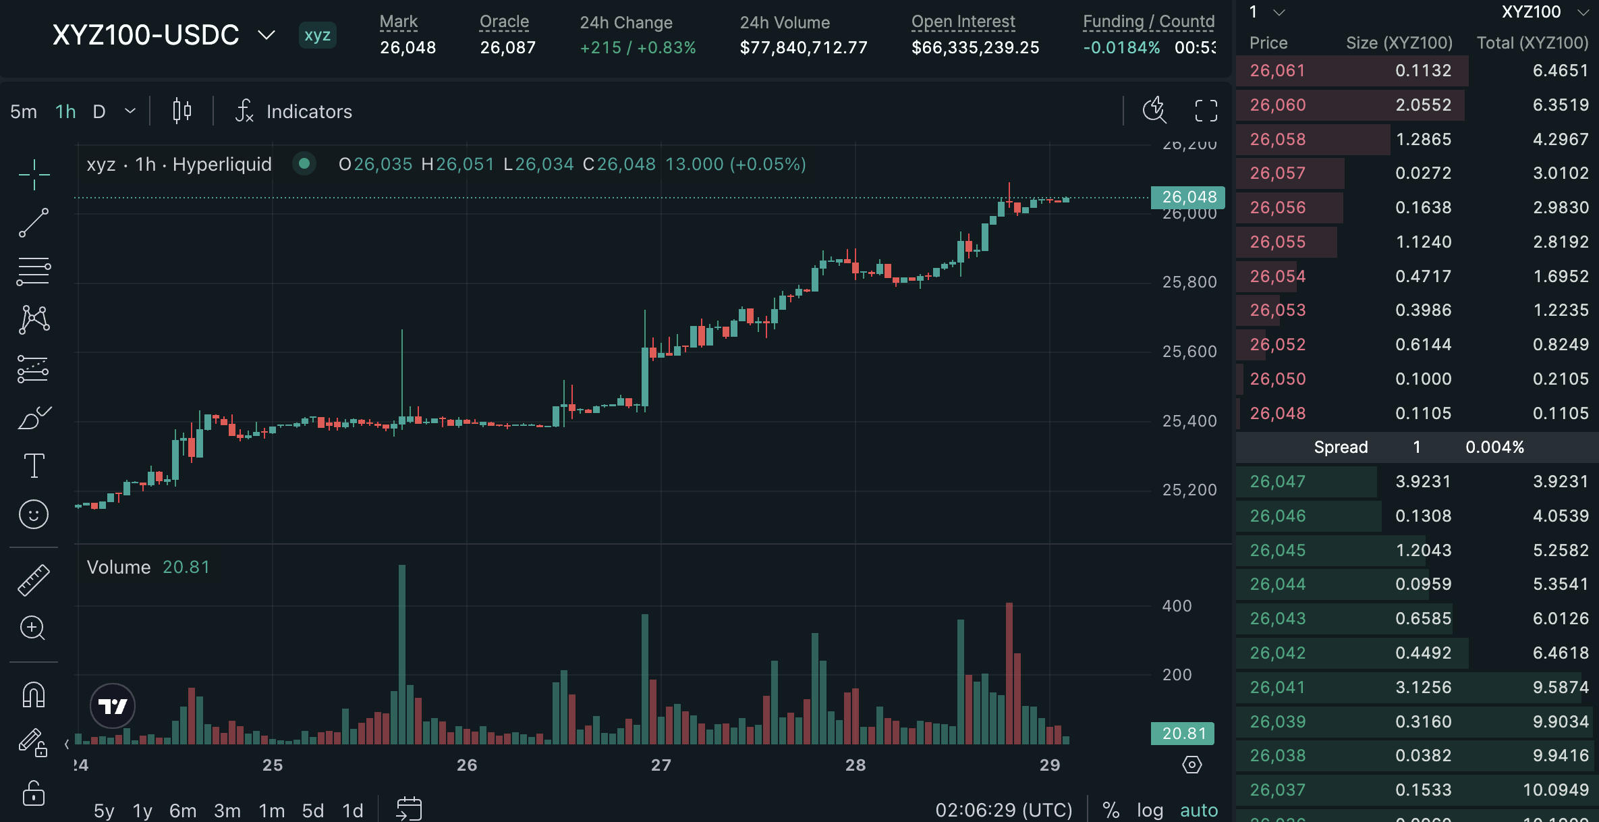Viewport: 1599px width, 822px height.
Task: Select the ruler measure tool
Action: point(34,580)
